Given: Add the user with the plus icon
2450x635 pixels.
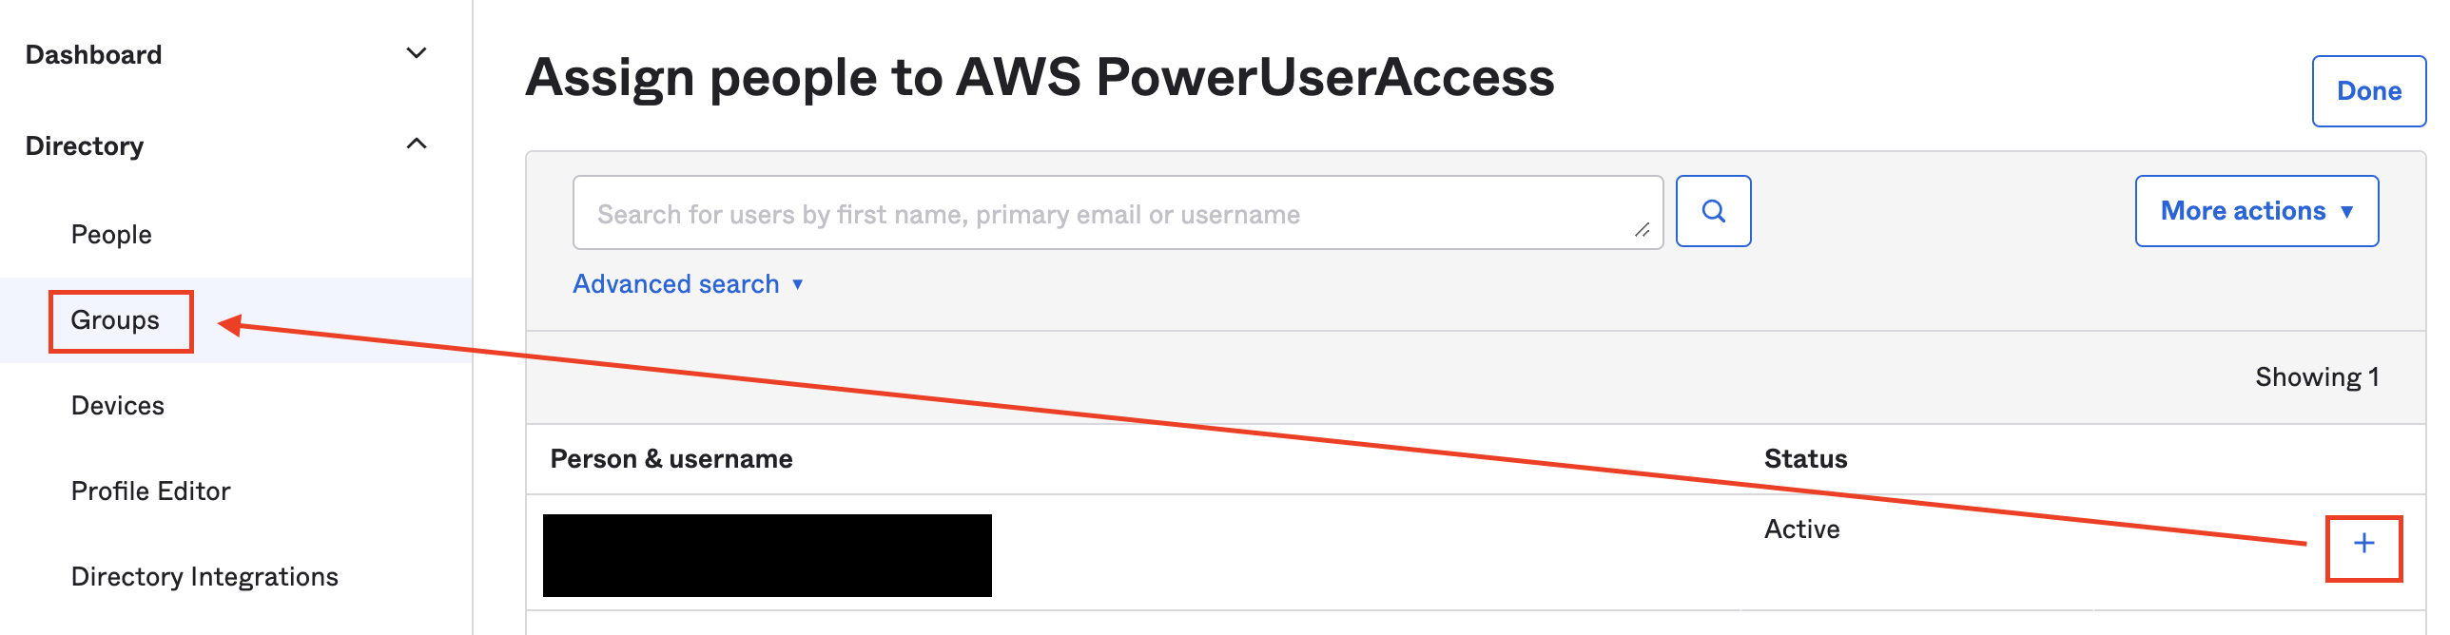Looking at the screenshot, I should pos(2363,544).
